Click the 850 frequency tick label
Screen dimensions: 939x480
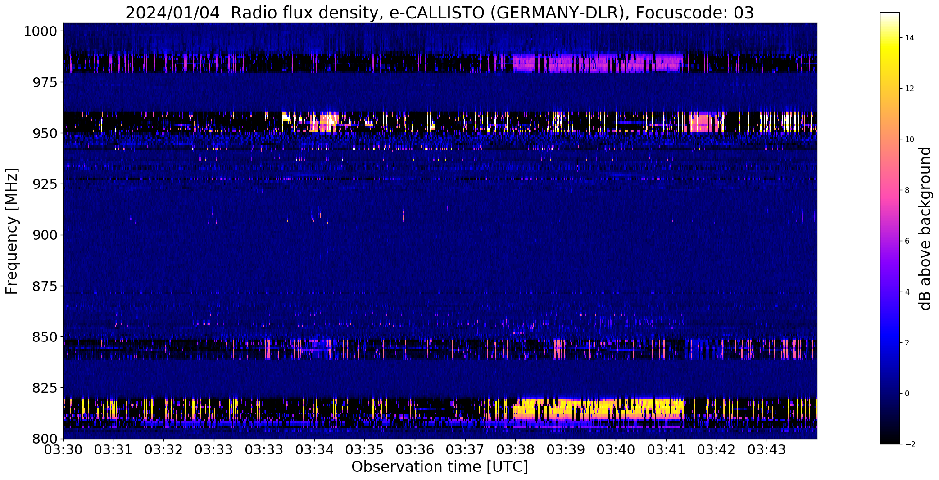(45, 337)
